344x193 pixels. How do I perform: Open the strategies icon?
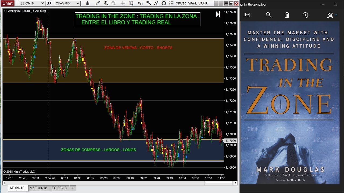point(164,3)
